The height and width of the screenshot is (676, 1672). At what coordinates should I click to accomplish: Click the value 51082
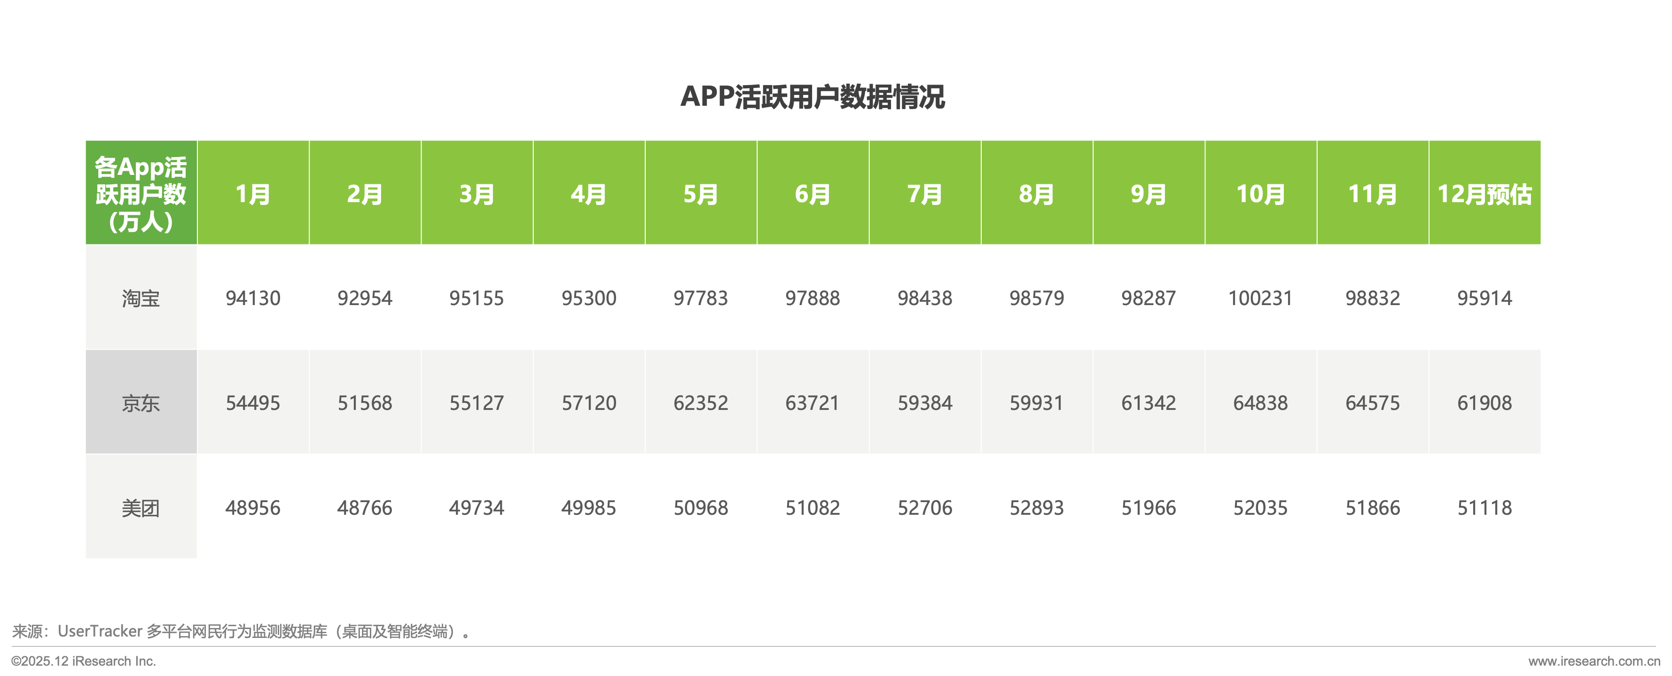pos(813,507)
